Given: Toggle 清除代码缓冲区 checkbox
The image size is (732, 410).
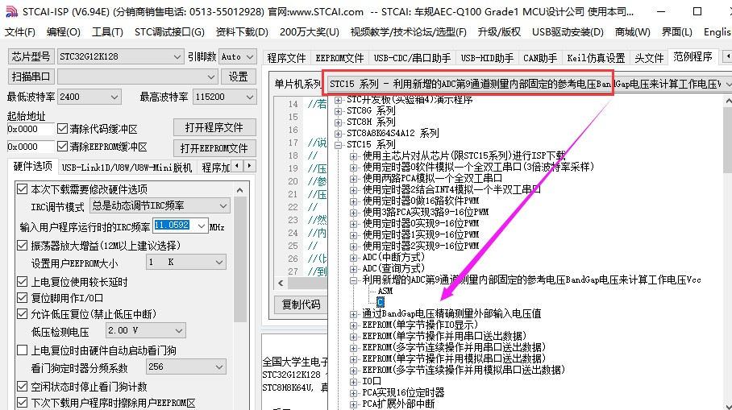Looking at the screenshot, I should [63, 129].
